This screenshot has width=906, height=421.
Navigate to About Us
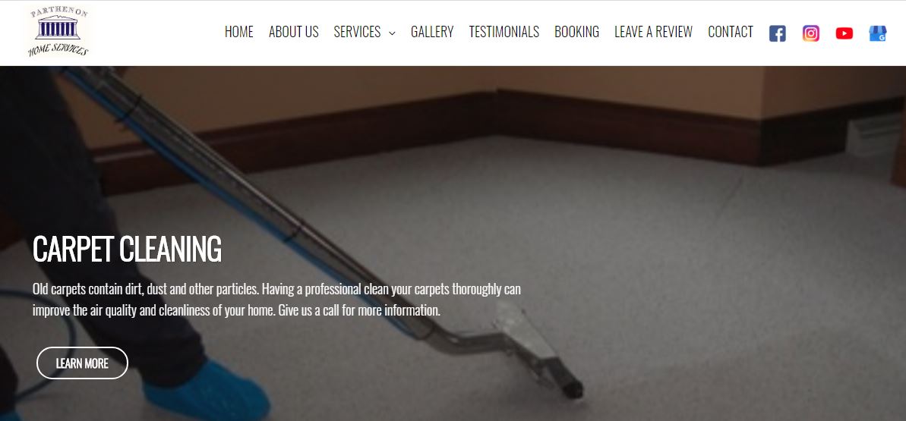point(294,32)
